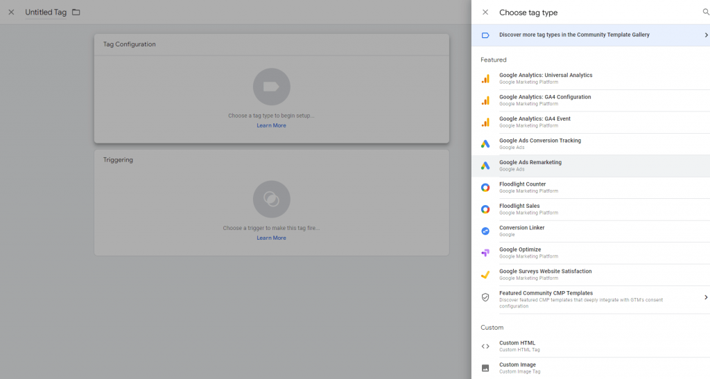Select Google Optimize tag type
Viewport: 710px width, 379px height.
591,253
